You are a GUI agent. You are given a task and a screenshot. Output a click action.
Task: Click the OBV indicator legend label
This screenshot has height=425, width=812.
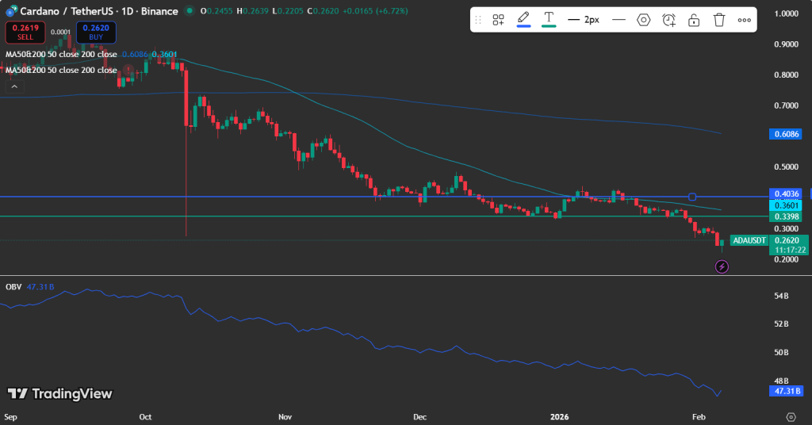13,287
